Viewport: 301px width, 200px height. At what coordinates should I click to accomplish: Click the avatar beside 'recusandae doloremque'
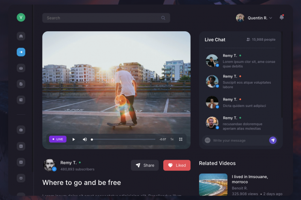point(212,123)
